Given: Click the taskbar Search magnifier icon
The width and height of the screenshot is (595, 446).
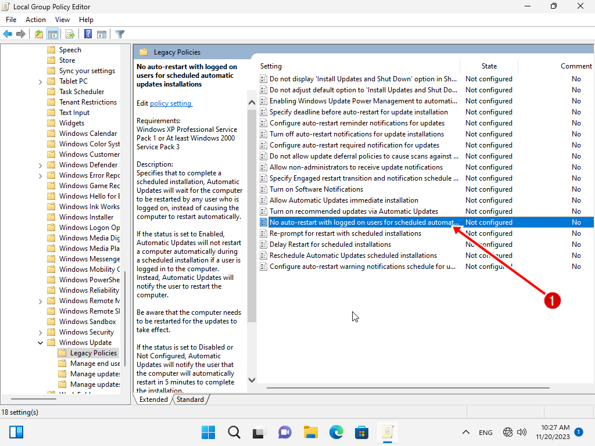Looking at the screenshot, I should click(234, 432).
